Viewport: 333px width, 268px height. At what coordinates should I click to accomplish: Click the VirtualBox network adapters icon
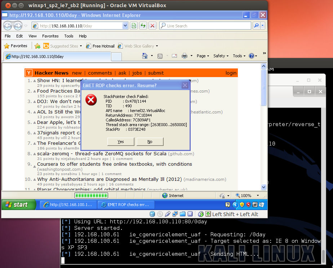(175, 214)
